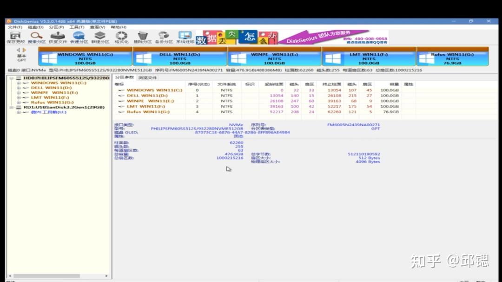Select WINDOWS WIN11(C:) in the left tree

pyautogui.click(x=58, y=83)
